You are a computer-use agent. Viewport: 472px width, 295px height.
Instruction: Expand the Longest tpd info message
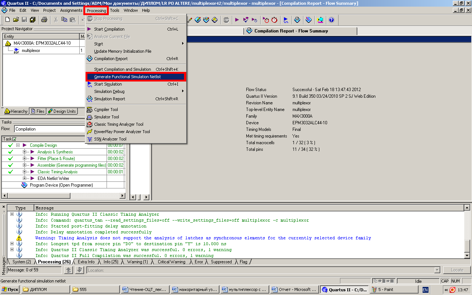(x=12, y=244)
